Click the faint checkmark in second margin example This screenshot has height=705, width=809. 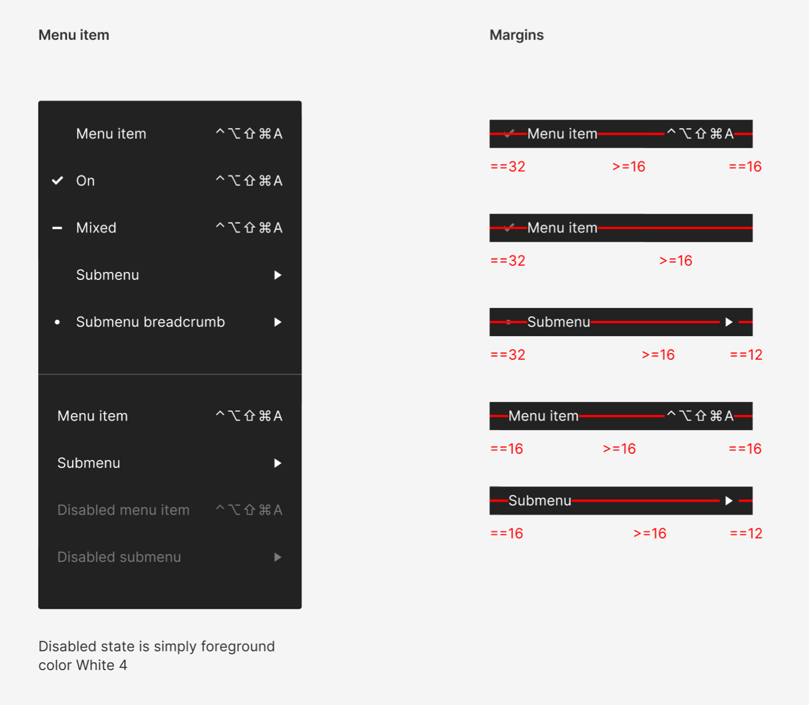point(509,228)
